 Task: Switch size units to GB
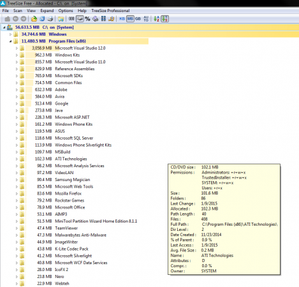[138, 19]
